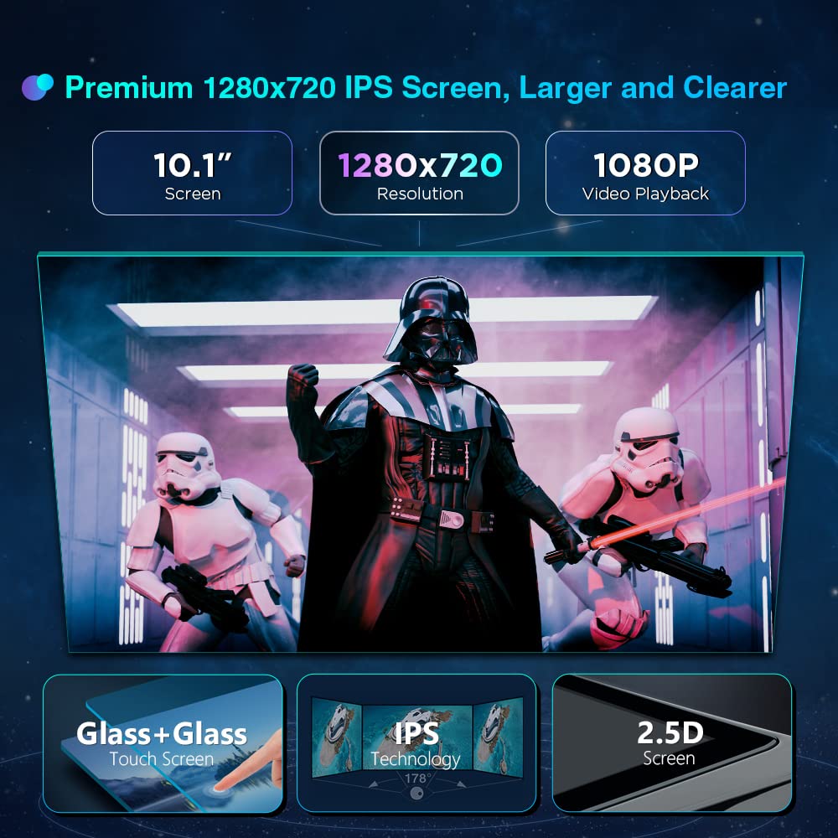Open the 2.5D Screen tile
Screen dimensions: 838x838
click(671, 743)
